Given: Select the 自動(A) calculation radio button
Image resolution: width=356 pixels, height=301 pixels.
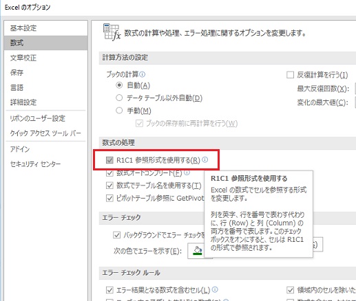Looking at the screenshot, I should (x=119, y=85).
